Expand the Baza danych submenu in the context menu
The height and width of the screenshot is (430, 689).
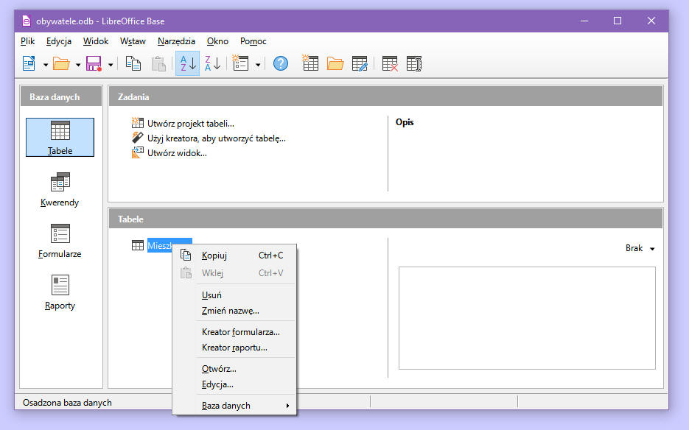point(234,406)
